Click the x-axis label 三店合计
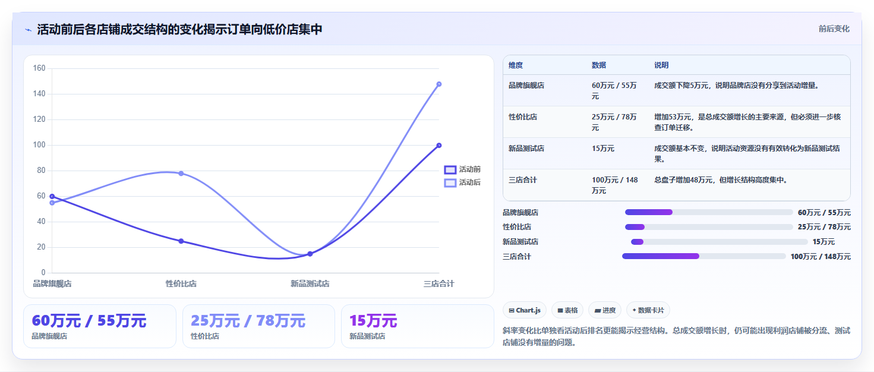The image size is (874, 372). 438,284
